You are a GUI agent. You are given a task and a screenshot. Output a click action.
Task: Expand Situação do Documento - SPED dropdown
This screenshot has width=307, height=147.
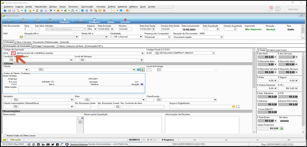click(222, 37)
